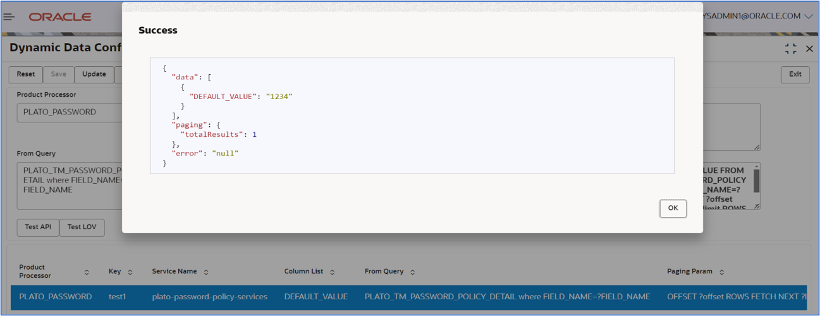Sort table by Product Processor column
The image size is (820, 316).
click(87, 272)
